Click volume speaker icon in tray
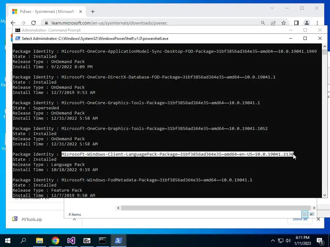Viewport: 330px width, 247px height. (x=288, y=241)
